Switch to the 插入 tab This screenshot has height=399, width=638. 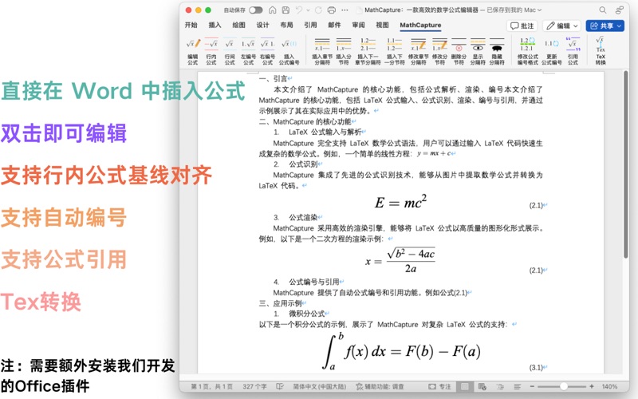pyautogui.click(x=215, y=26)
